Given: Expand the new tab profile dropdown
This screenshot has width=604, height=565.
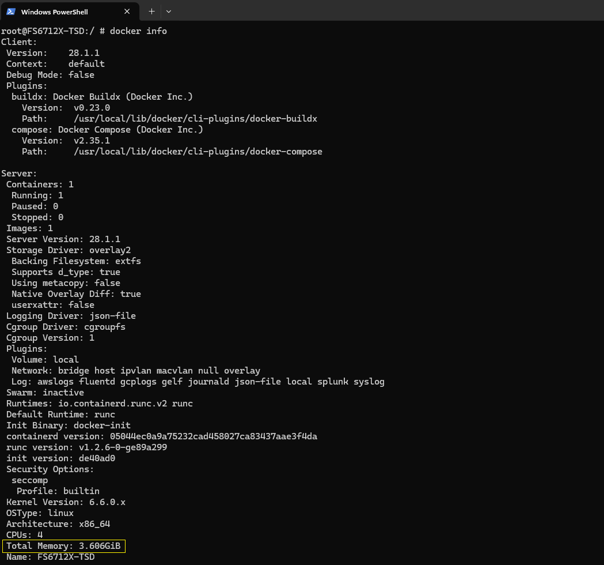Looking at the screenshot, I should (169, 12).
